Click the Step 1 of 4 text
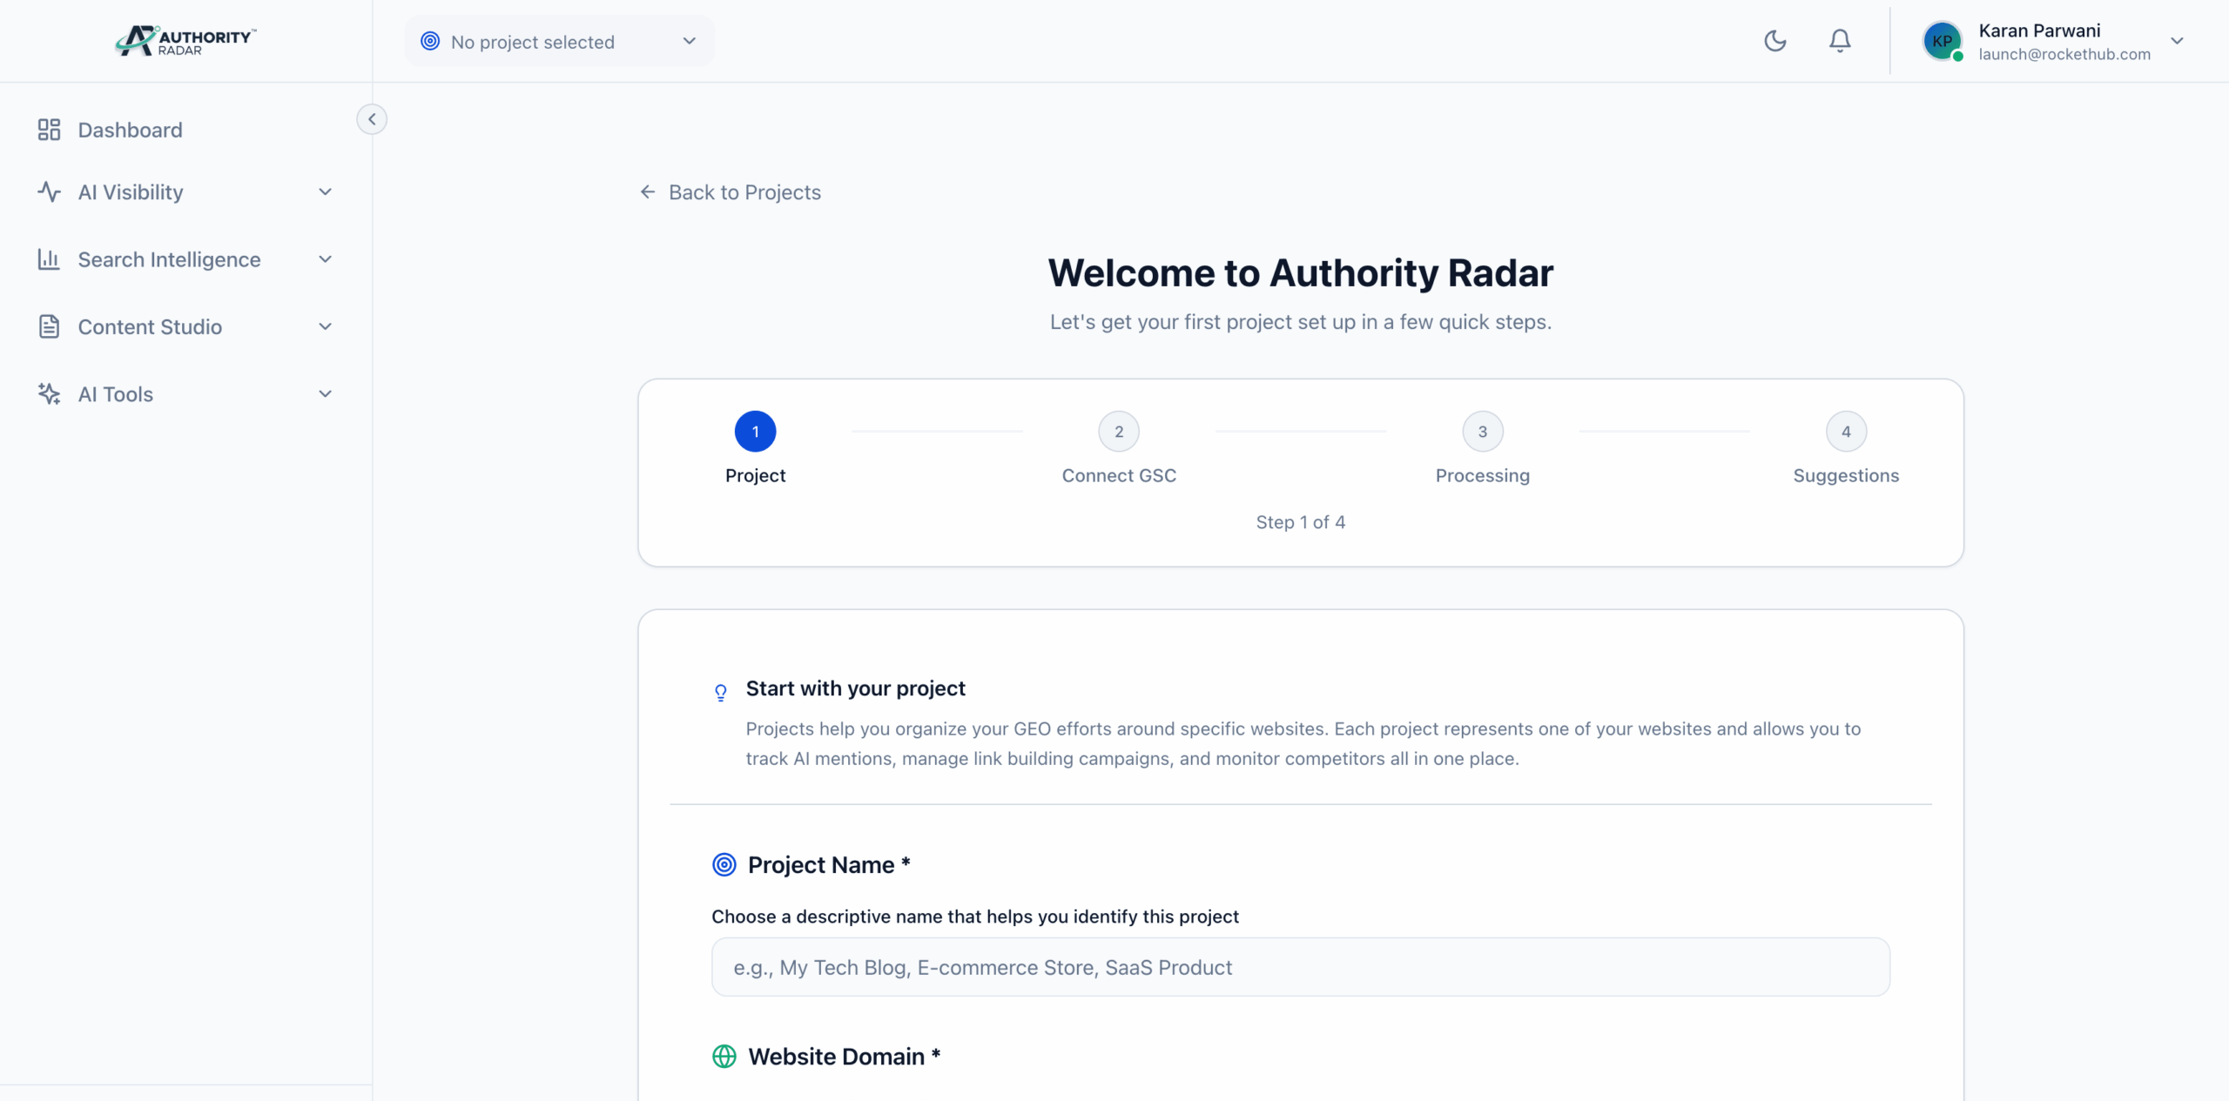 coord(1300,522)
